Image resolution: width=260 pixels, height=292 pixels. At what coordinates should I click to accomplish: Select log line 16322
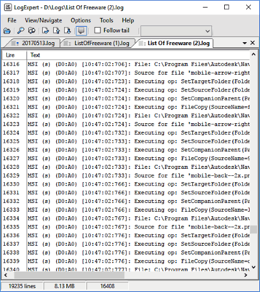[126, 116]
